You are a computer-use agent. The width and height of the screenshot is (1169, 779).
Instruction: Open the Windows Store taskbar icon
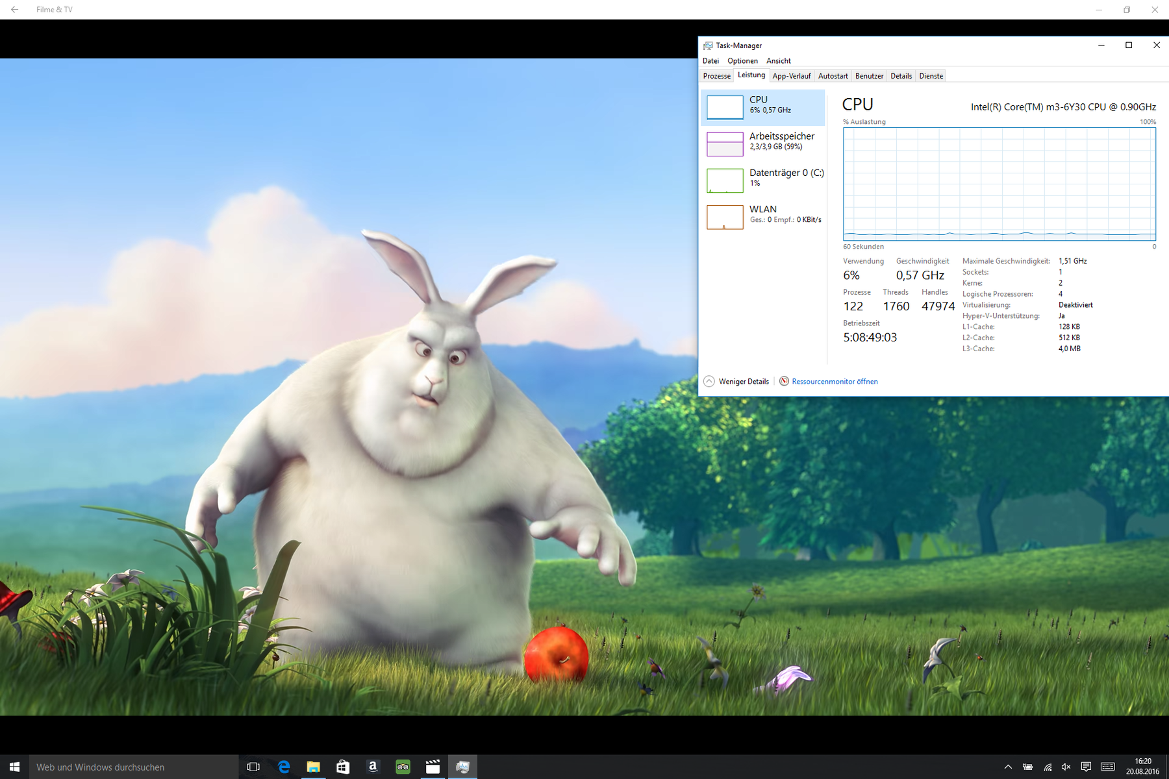point(343,767)
